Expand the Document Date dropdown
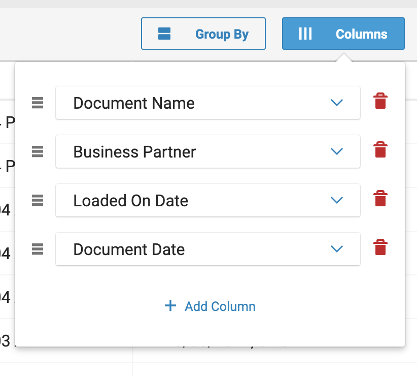The height and width of the screenshot is (376, 417). pyautogui.click(x=208, y=249)
